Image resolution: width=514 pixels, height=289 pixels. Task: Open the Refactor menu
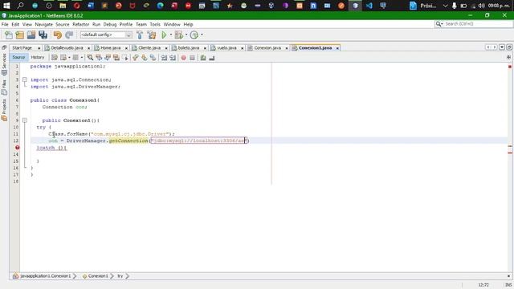pyautogui.click(x=80, y=24)
